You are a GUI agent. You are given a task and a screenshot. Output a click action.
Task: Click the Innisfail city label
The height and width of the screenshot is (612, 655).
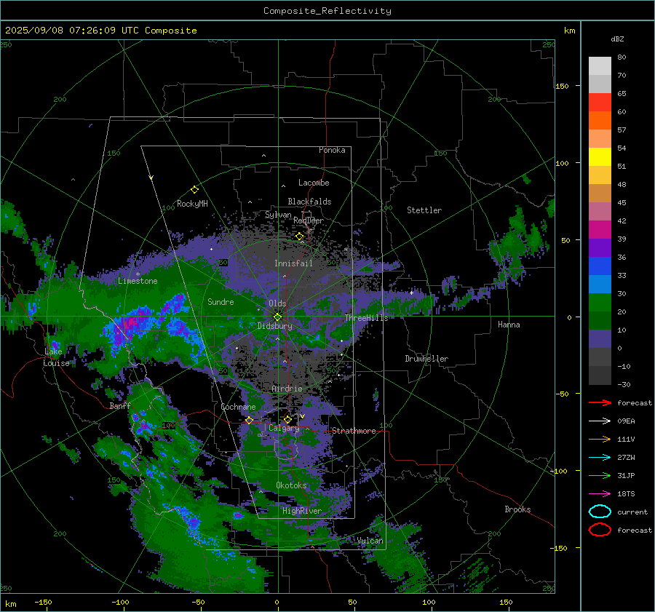(x=293, y=263)
